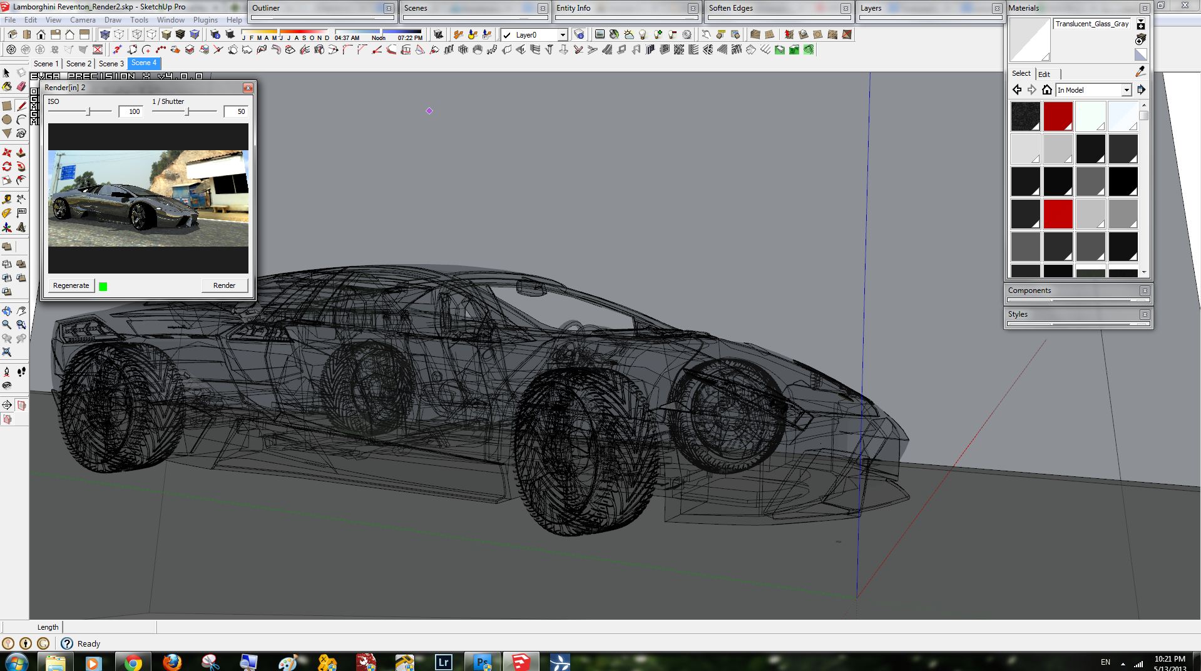Activate the Push/Pull tool
Screen dimensions: 1201x671
click(21, 152)
